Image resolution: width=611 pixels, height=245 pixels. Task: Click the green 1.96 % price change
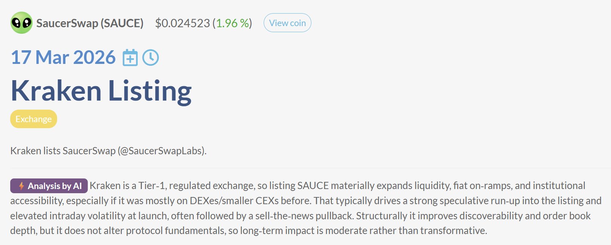(232, 23)
